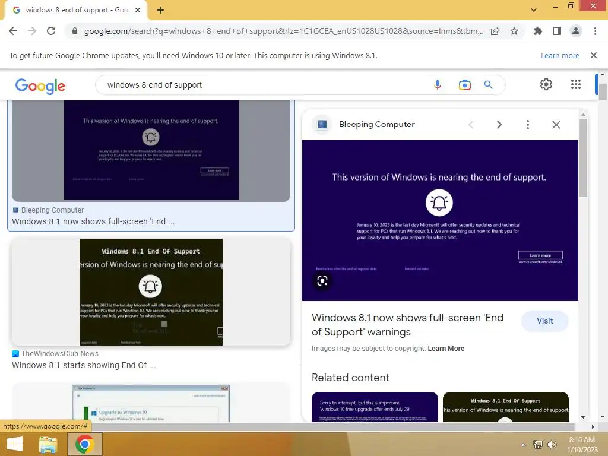The image size is (608, 456).
Task: Open the Extensions puzzle icon
Action: coord(538,31)
